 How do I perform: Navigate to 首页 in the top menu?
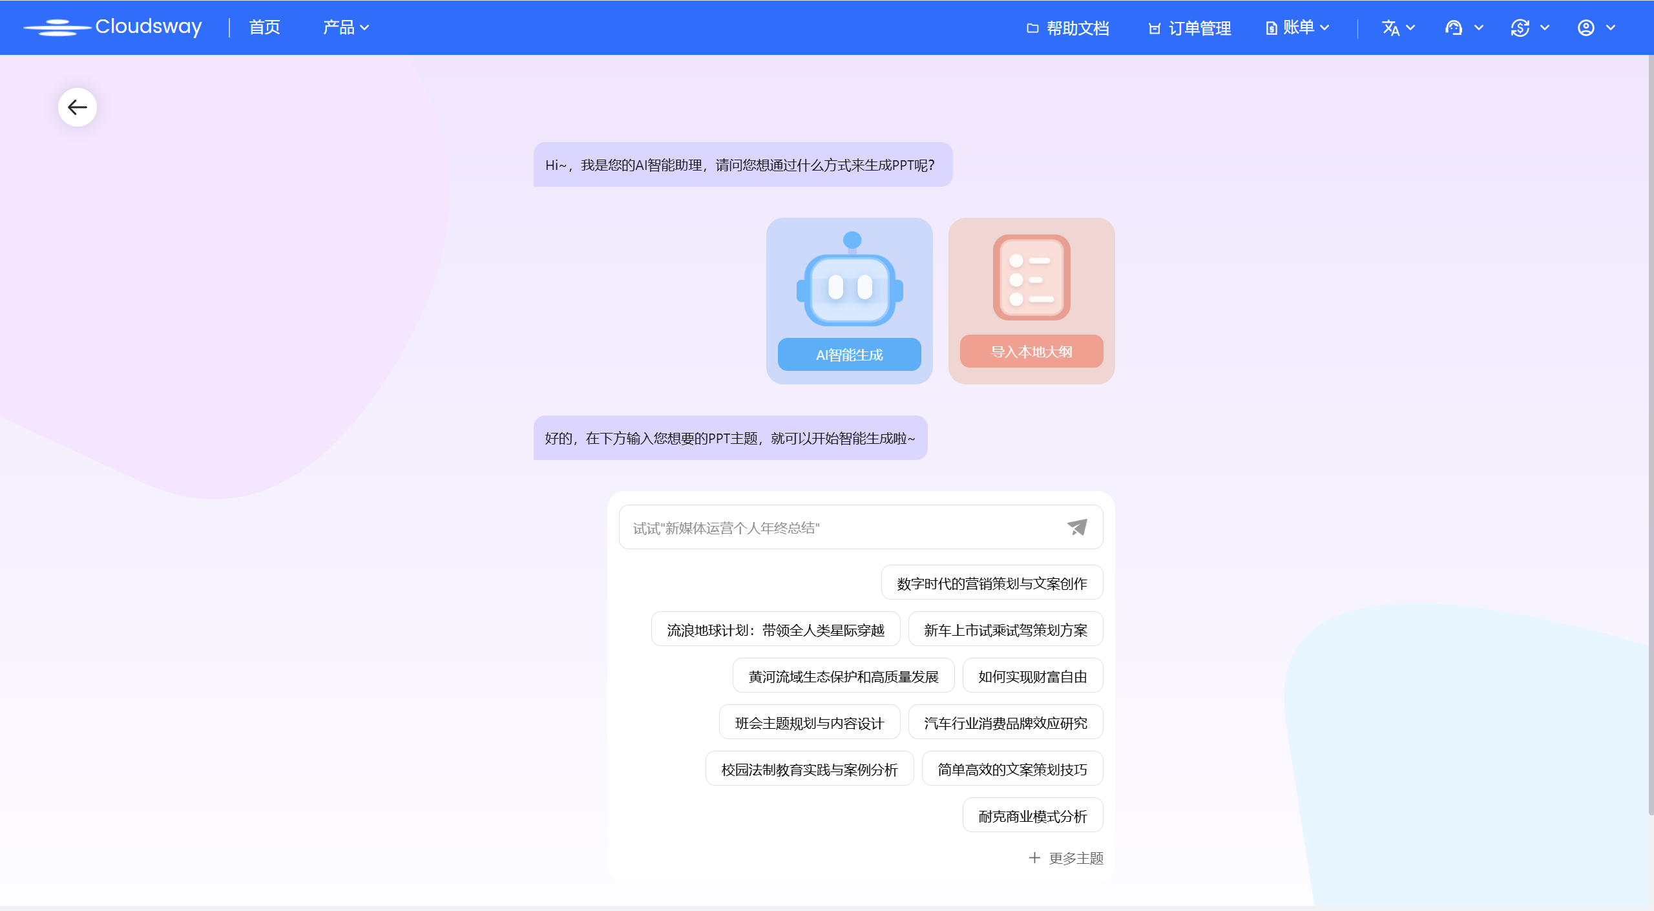click(x=264, y=27)
